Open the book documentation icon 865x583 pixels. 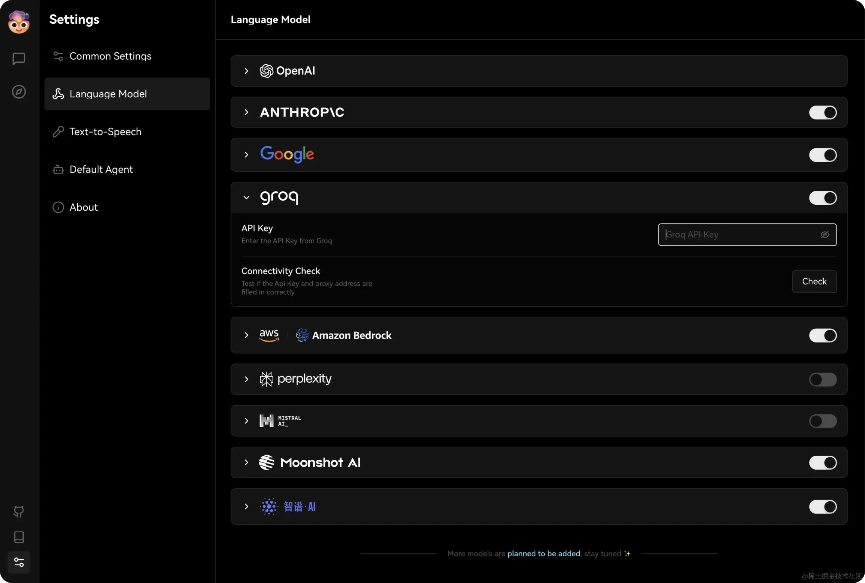point(19,537)
